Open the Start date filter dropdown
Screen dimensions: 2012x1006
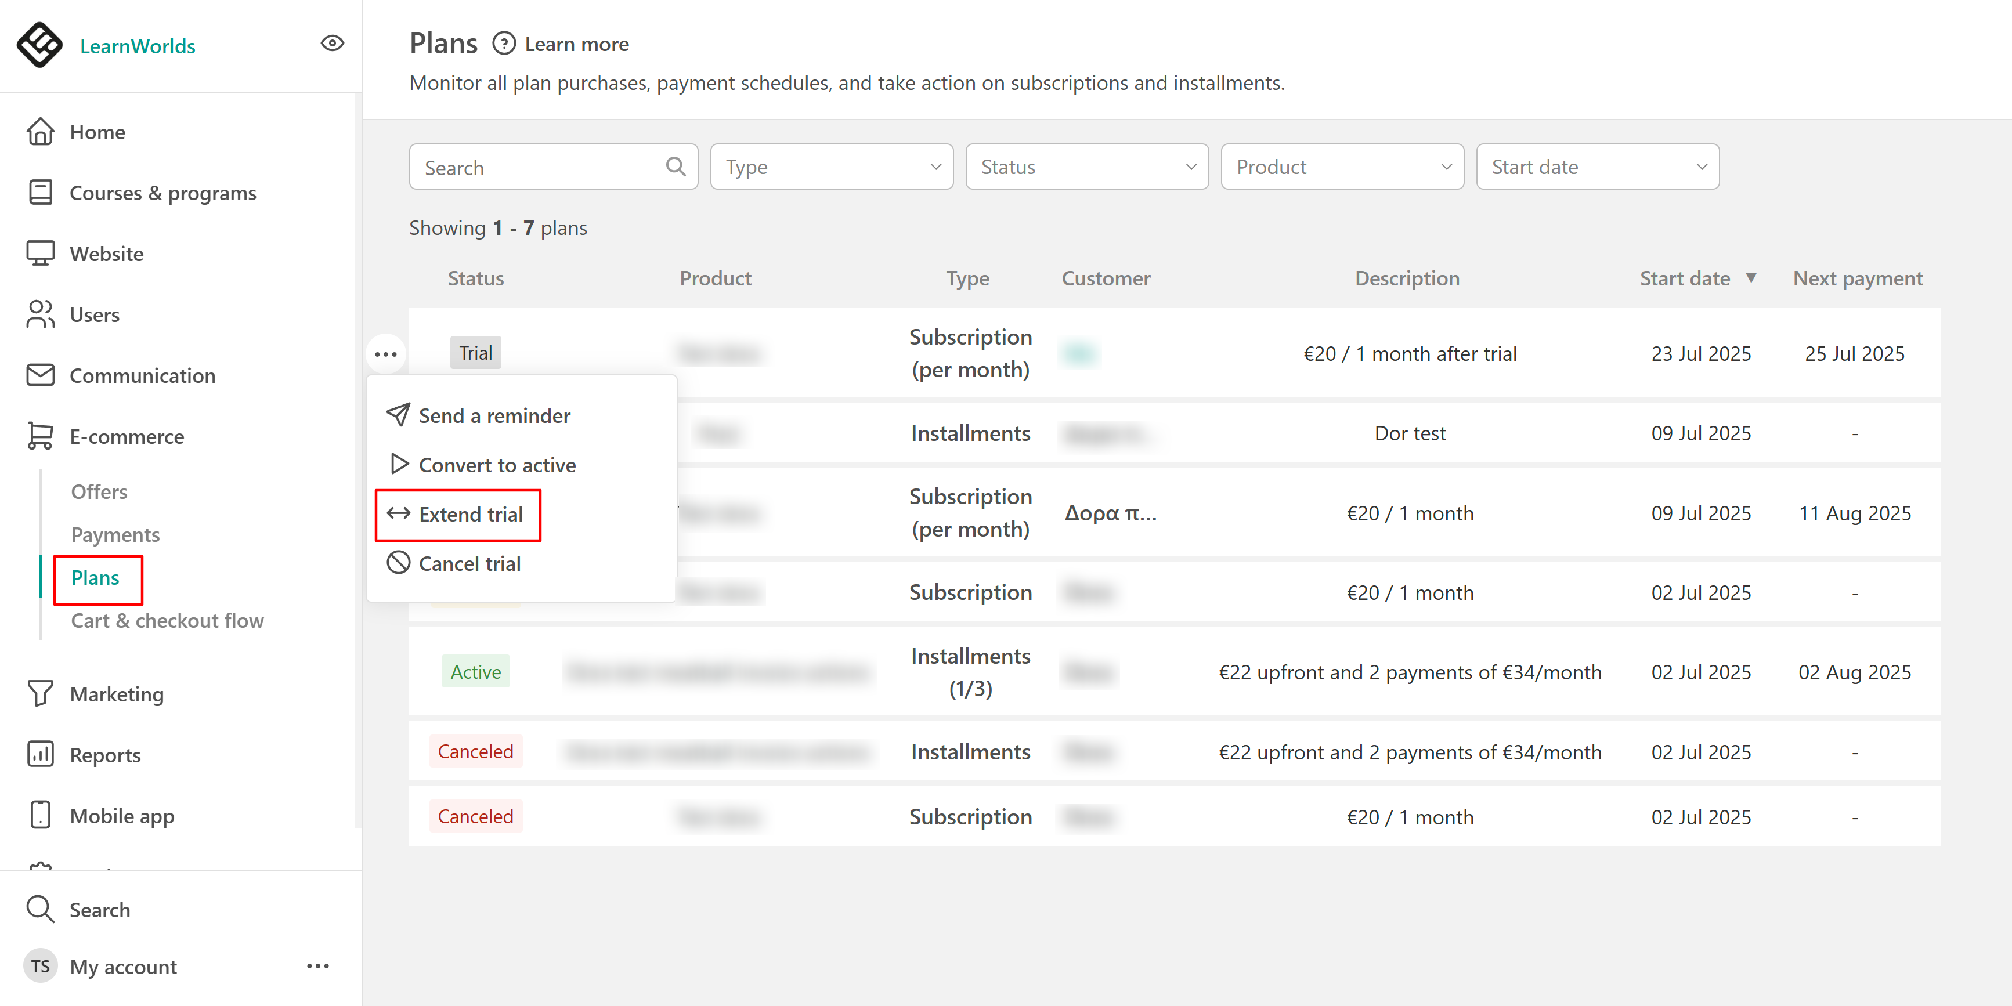pos(1597,167)
